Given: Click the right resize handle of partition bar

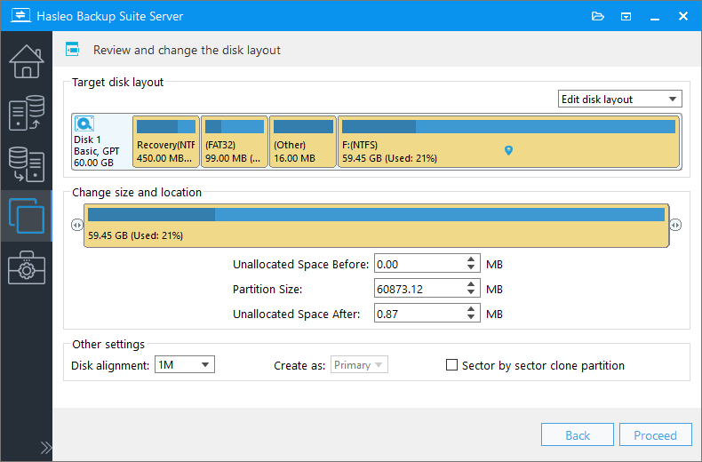Looking at the screenshot, I should pos(675,225).
